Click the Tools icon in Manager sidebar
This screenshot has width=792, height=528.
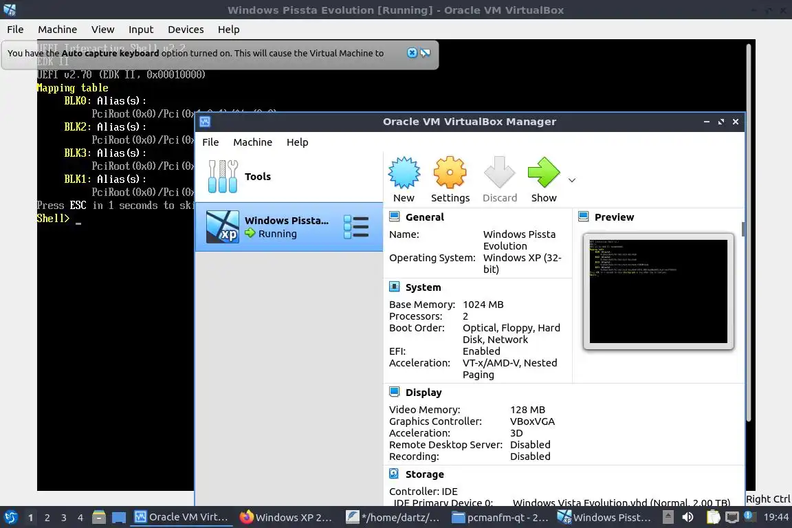tap(223, 176)
